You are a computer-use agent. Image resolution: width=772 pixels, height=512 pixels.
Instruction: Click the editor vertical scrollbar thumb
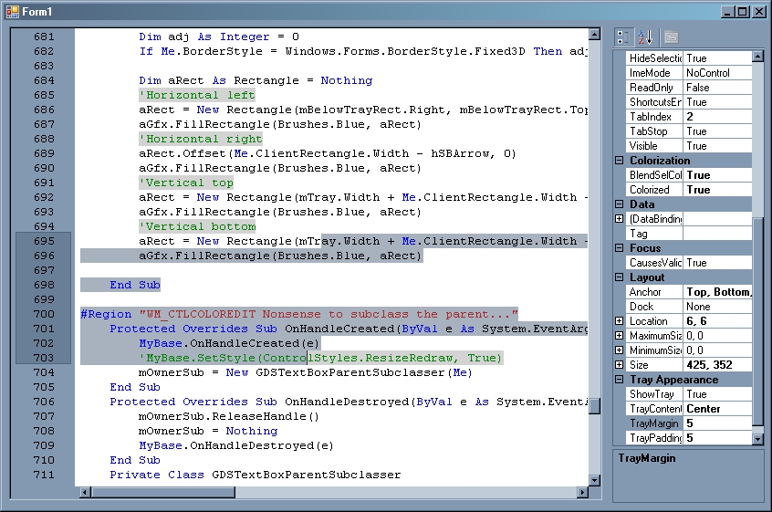tap(595, 406)
